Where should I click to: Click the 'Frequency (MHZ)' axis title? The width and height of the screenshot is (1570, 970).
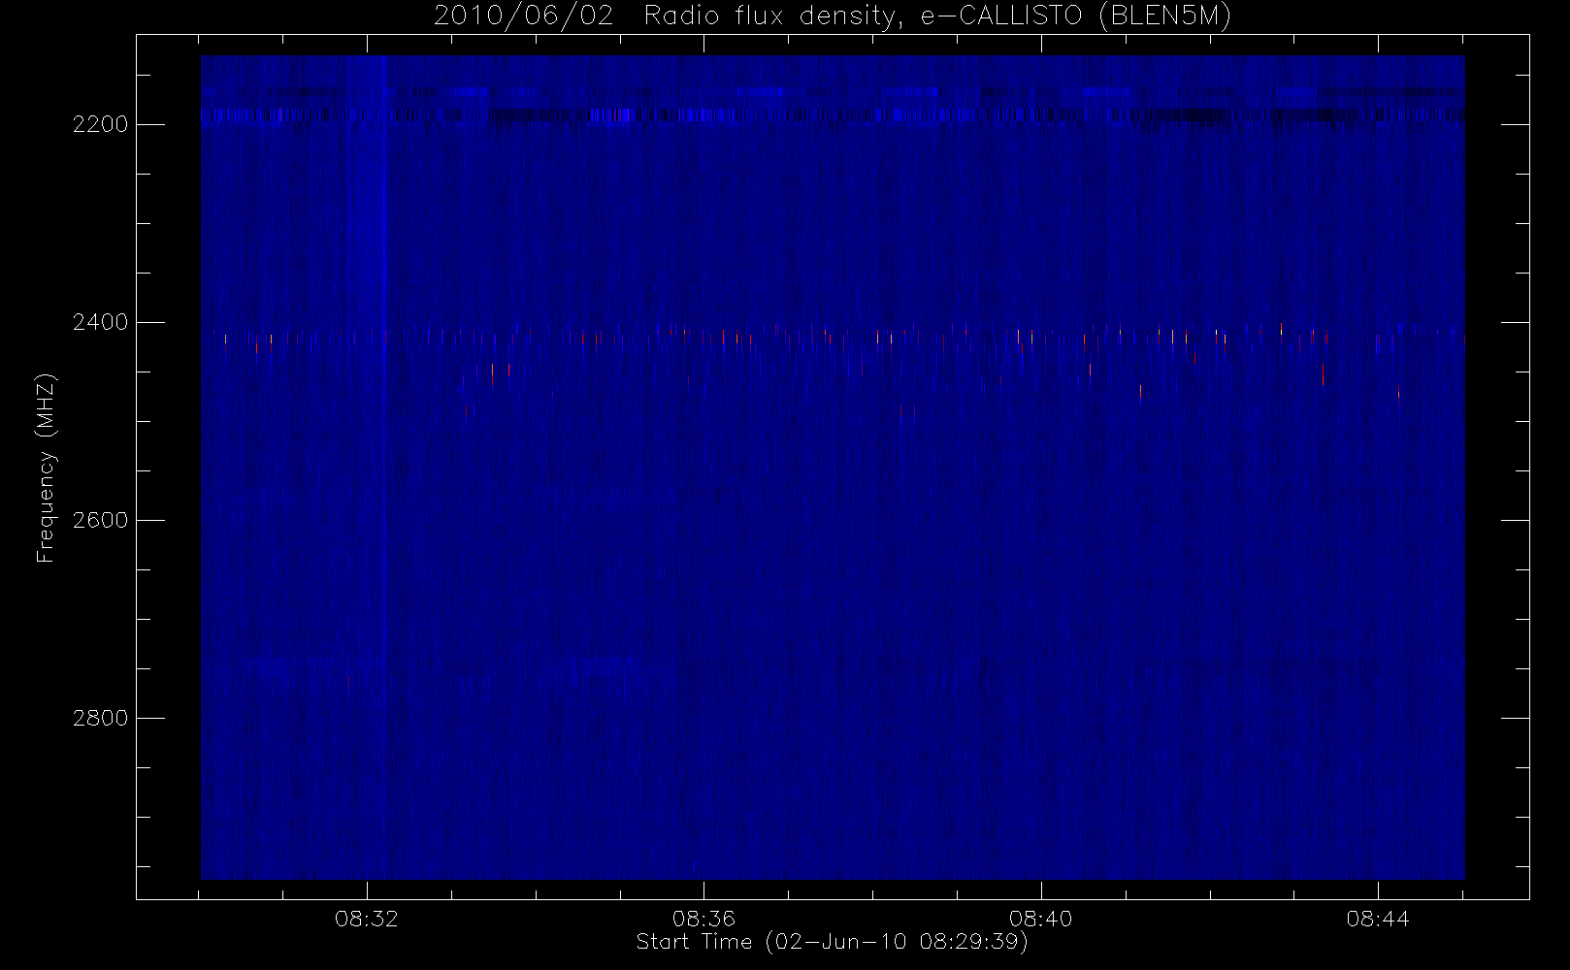pyautogui.click(x=46, y=468)
